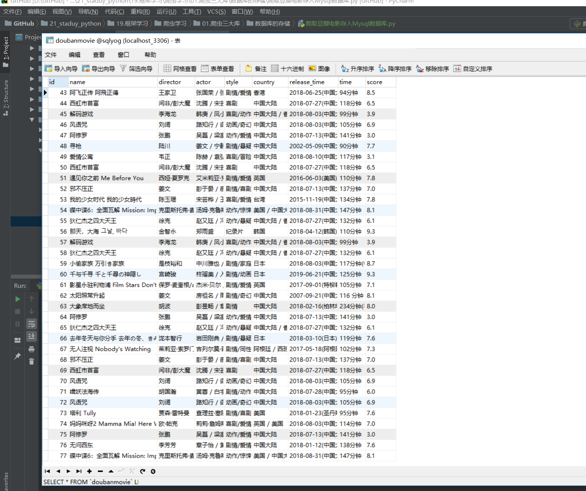The width and height of the screenshot is (586, 491).
Task: Select the director cell 宫崎骏
Action: [x=176, y=274]
